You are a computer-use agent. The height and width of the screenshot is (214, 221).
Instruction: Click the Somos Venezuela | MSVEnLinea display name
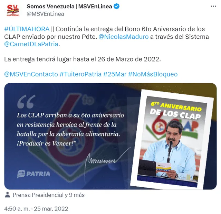pyautogui.click(x=69, y=6)
